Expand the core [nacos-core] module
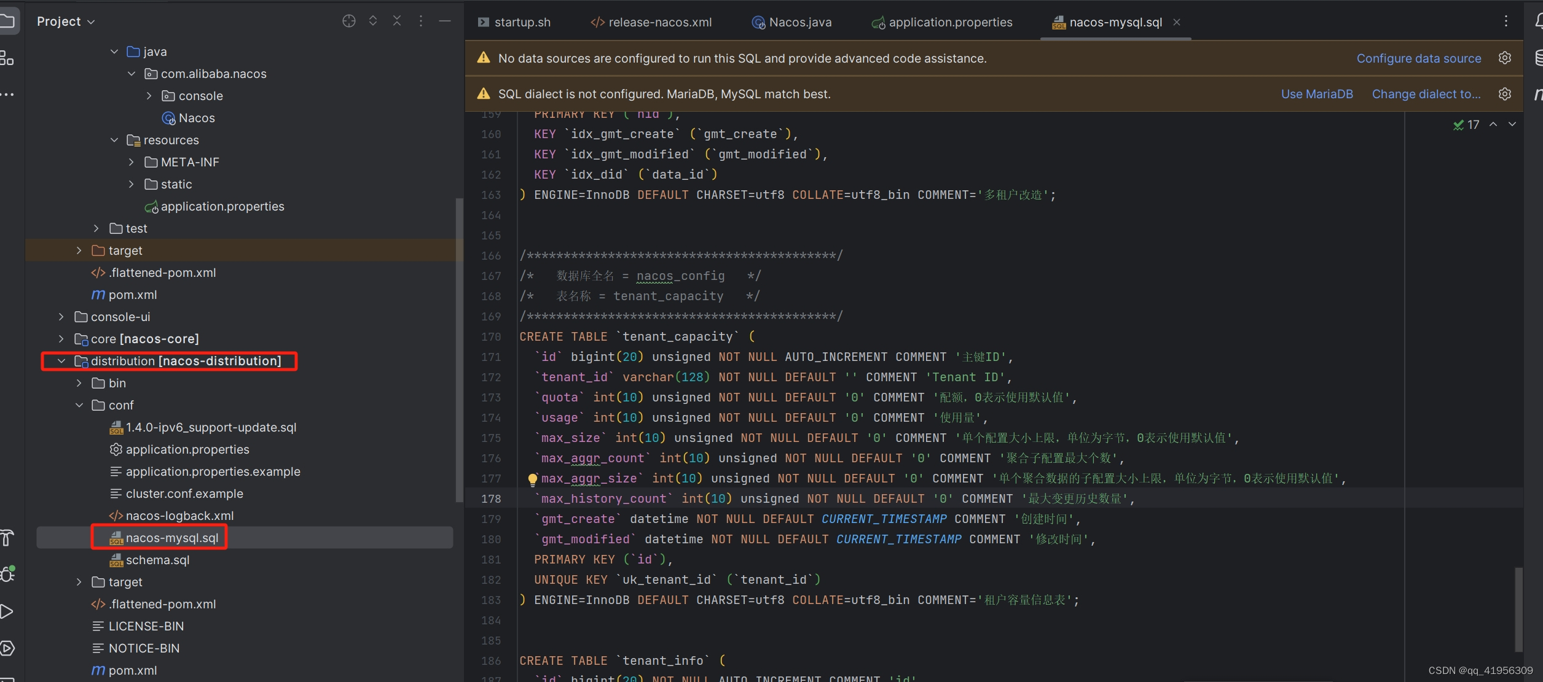The height and width of the screenshot is (682, 1543). tap(61, 339)
